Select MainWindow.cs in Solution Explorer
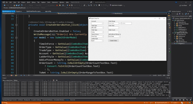The height and width of the screenshot is (104, 193). (182, 42)
